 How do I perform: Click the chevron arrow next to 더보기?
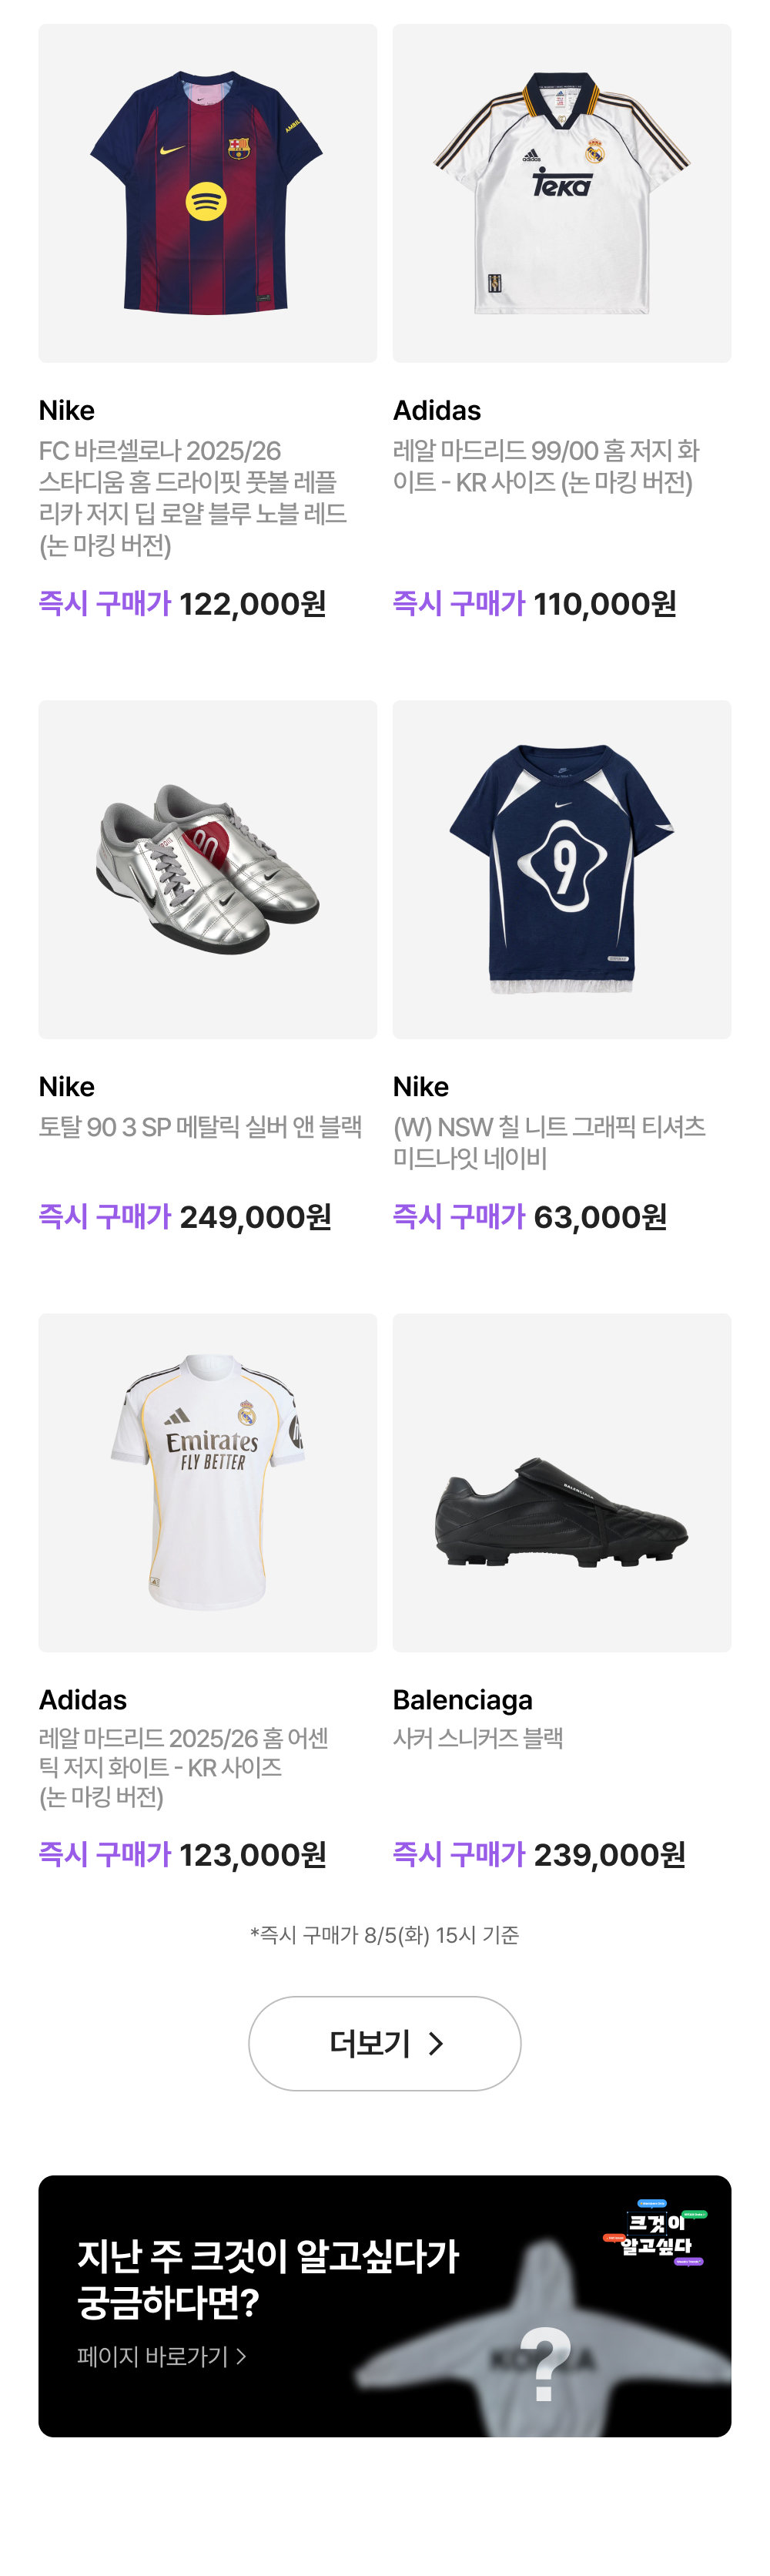435,2044
